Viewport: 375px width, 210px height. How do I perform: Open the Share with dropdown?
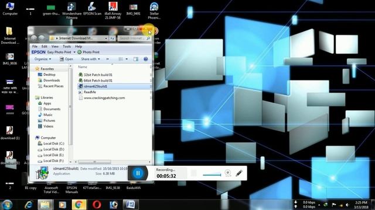(x=90, y=59)
